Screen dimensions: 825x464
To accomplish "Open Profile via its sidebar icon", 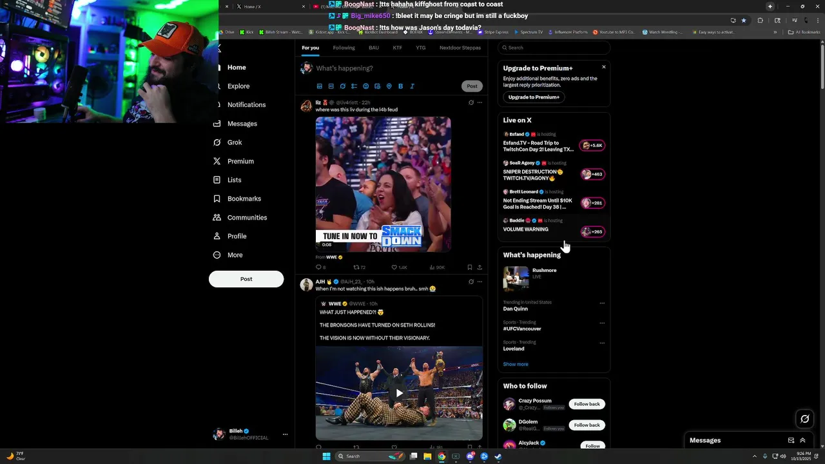I will (x=217, y=236).
